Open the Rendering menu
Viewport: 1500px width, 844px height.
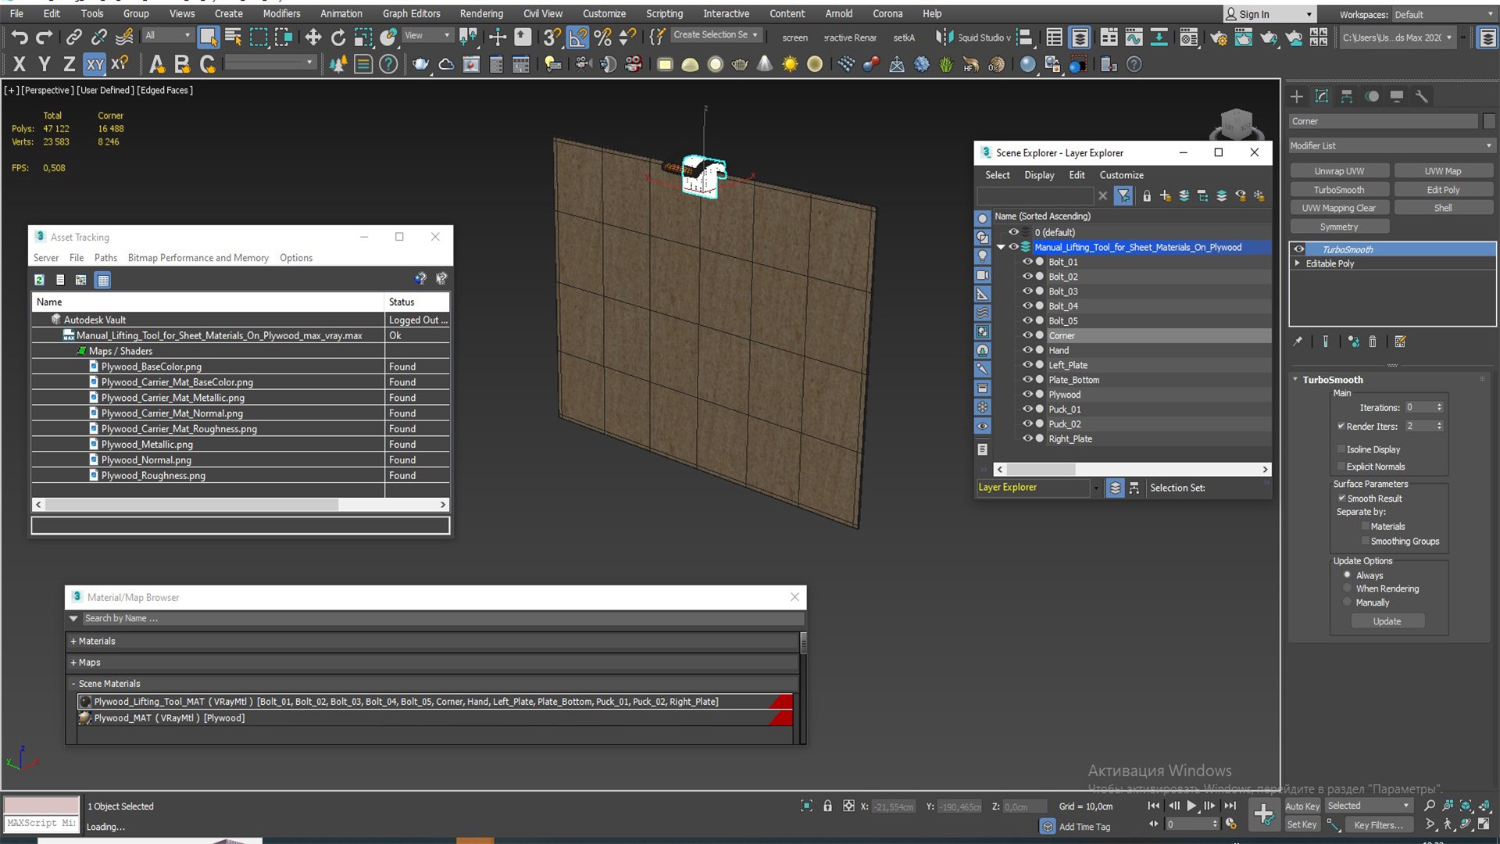[480, 13]
